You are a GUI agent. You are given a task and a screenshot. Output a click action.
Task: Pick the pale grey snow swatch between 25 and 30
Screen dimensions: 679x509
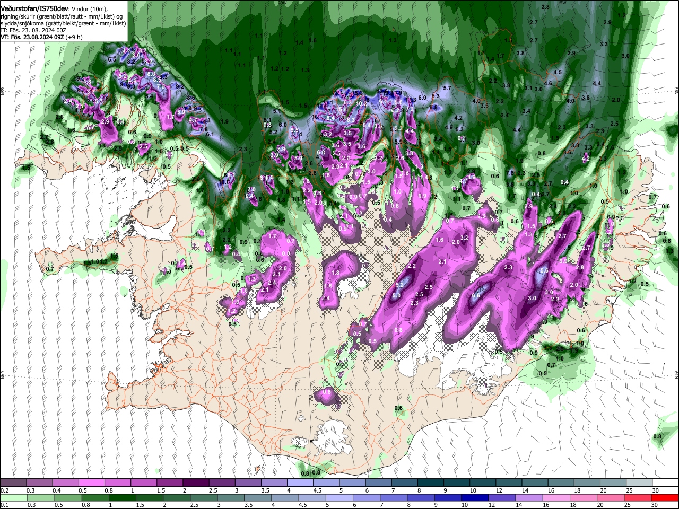[639, 483]
